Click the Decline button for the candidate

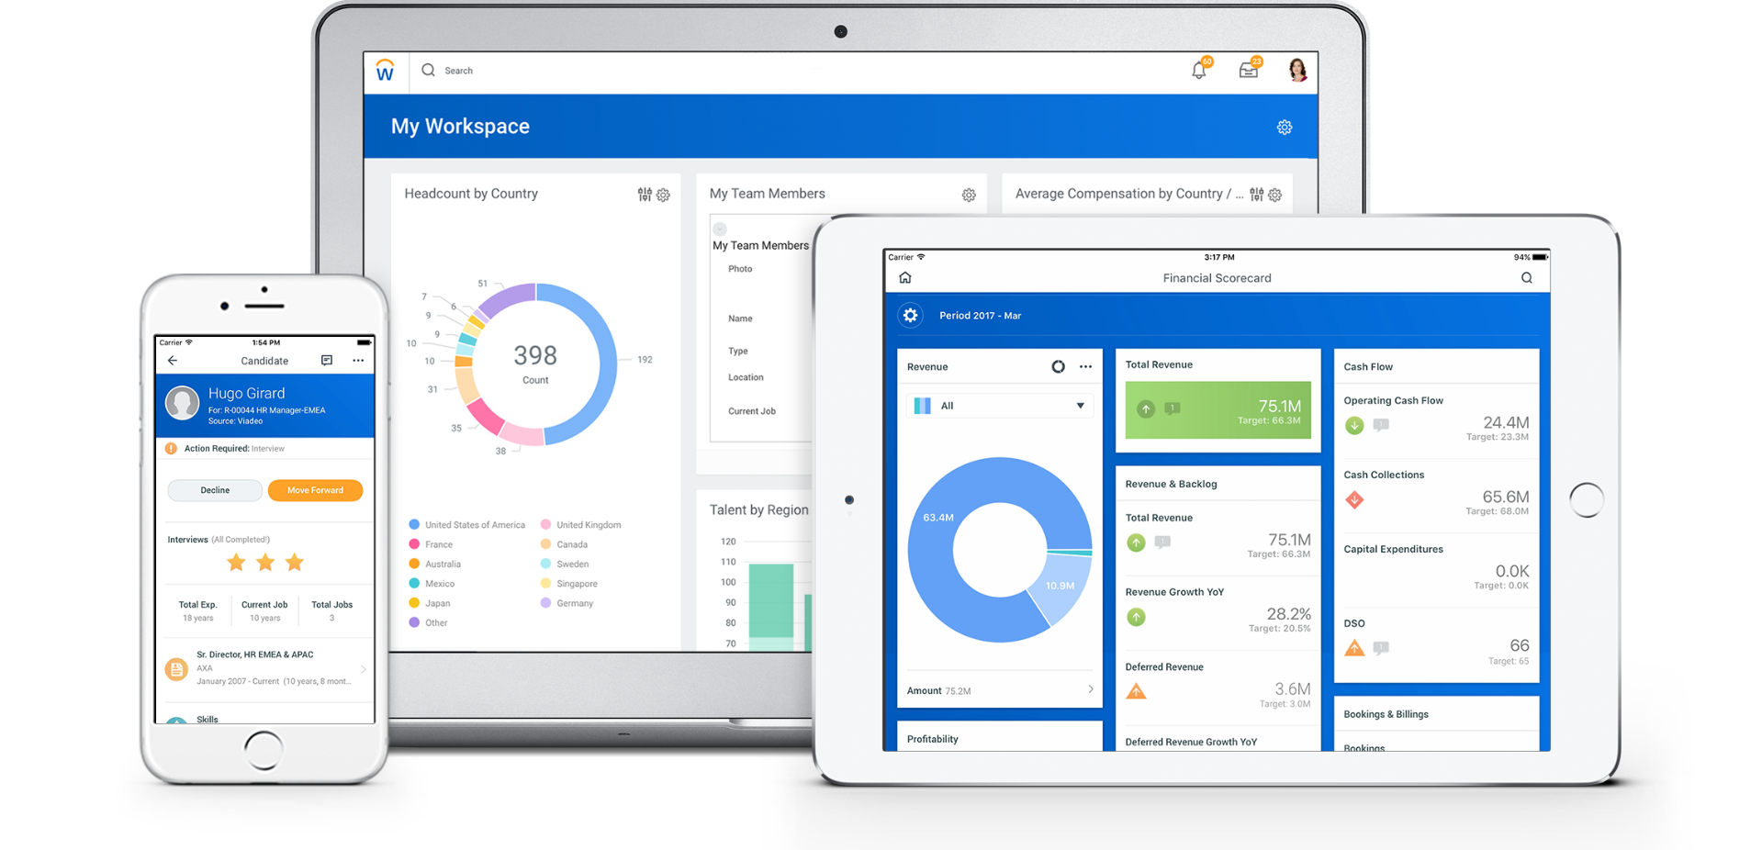(214, 489)
